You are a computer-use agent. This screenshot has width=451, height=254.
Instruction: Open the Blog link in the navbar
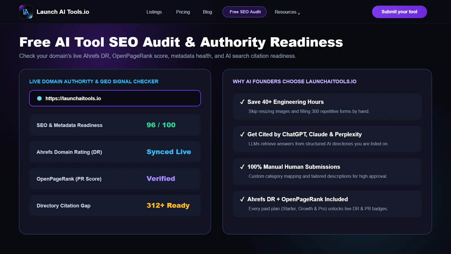click(x=207, y=12)
